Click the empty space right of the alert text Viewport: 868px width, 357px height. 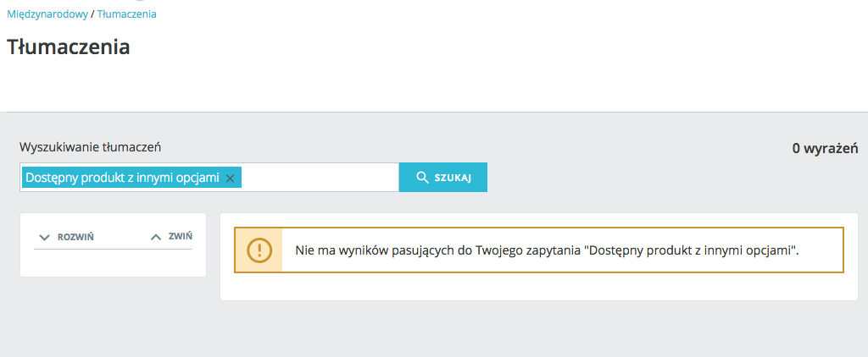click(821, 250)
